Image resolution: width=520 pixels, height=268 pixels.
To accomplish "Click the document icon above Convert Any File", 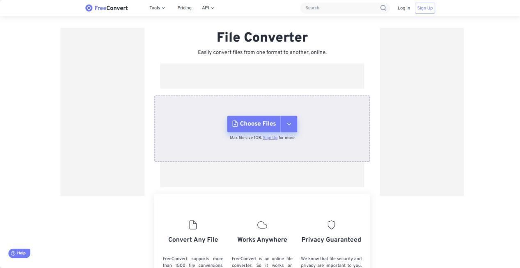I will (193, 225).
